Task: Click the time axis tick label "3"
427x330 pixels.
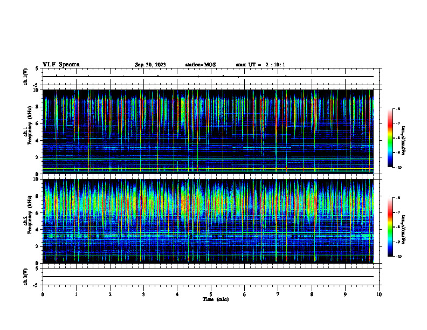Action: click(143, 294)
